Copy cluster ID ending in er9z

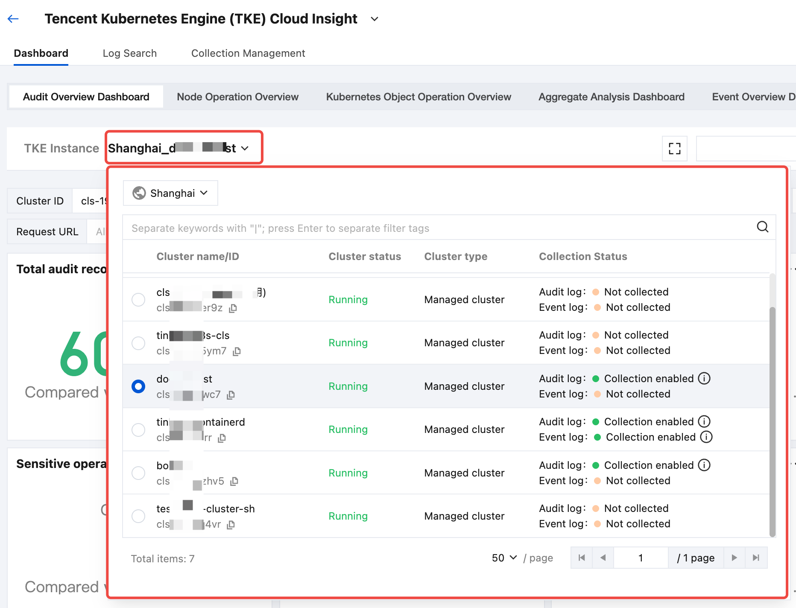coord(233,308)
